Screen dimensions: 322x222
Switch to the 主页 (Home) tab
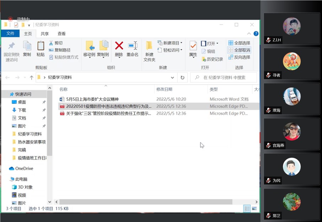pyautogui.click(x=28, y=34)
